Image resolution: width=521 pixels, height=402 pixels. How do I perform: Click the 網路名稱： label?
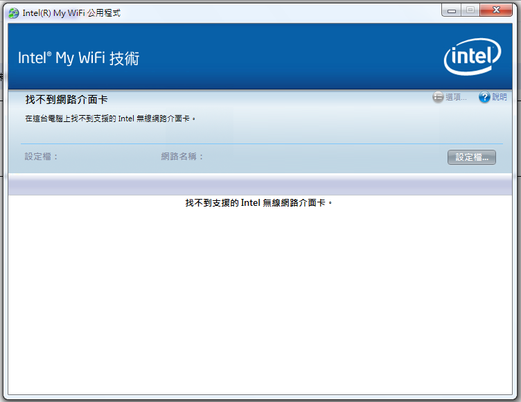[x=182, y=157]
